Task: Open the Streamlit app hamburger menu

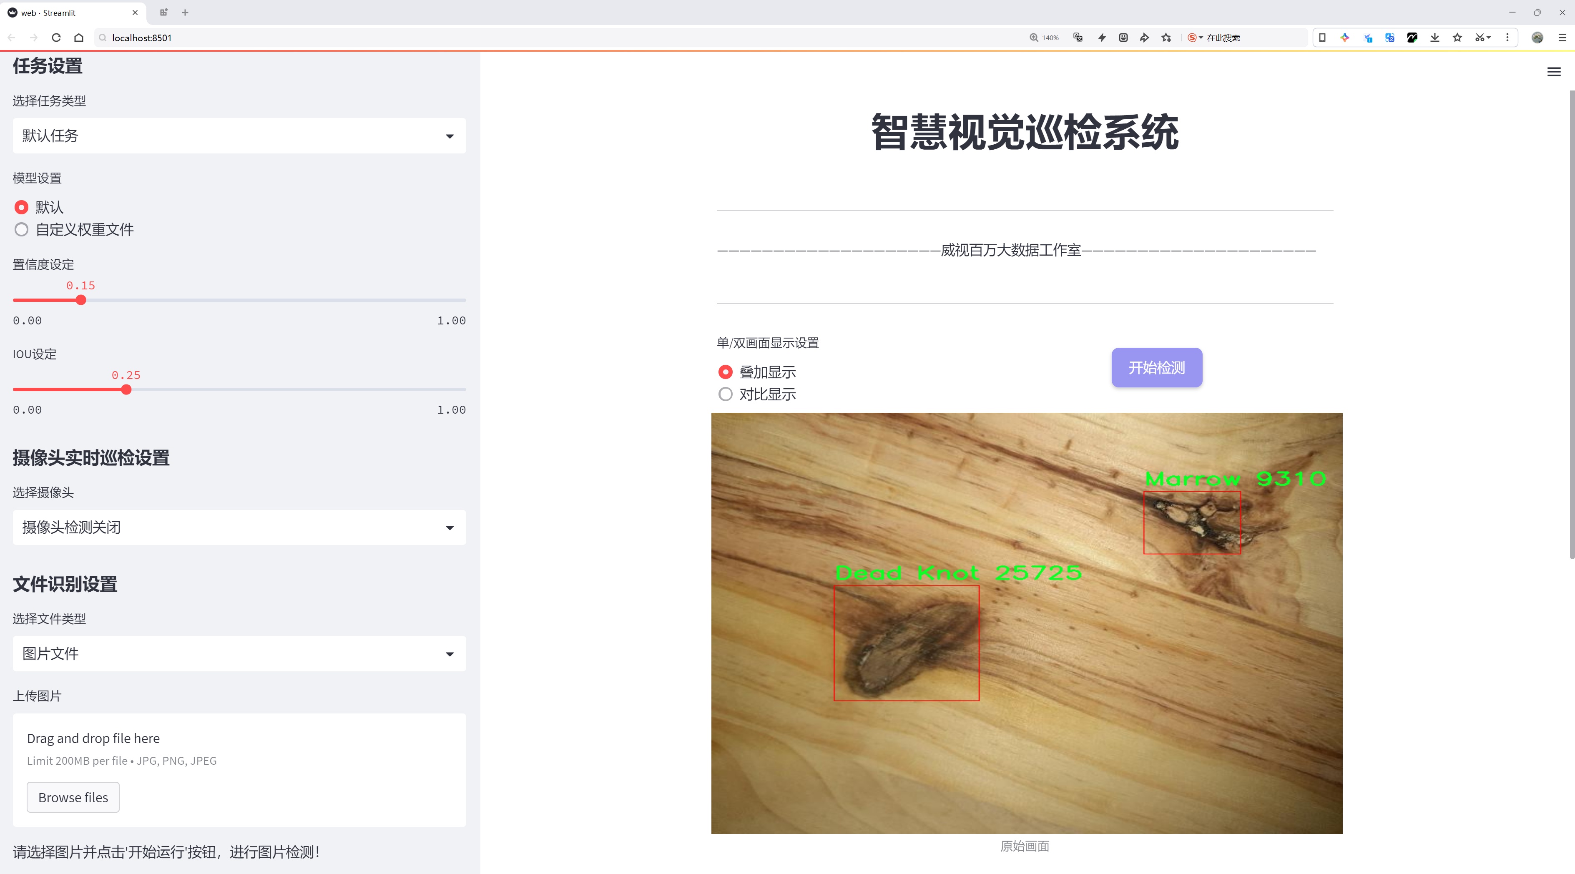Action: [x=1554, y=72]
